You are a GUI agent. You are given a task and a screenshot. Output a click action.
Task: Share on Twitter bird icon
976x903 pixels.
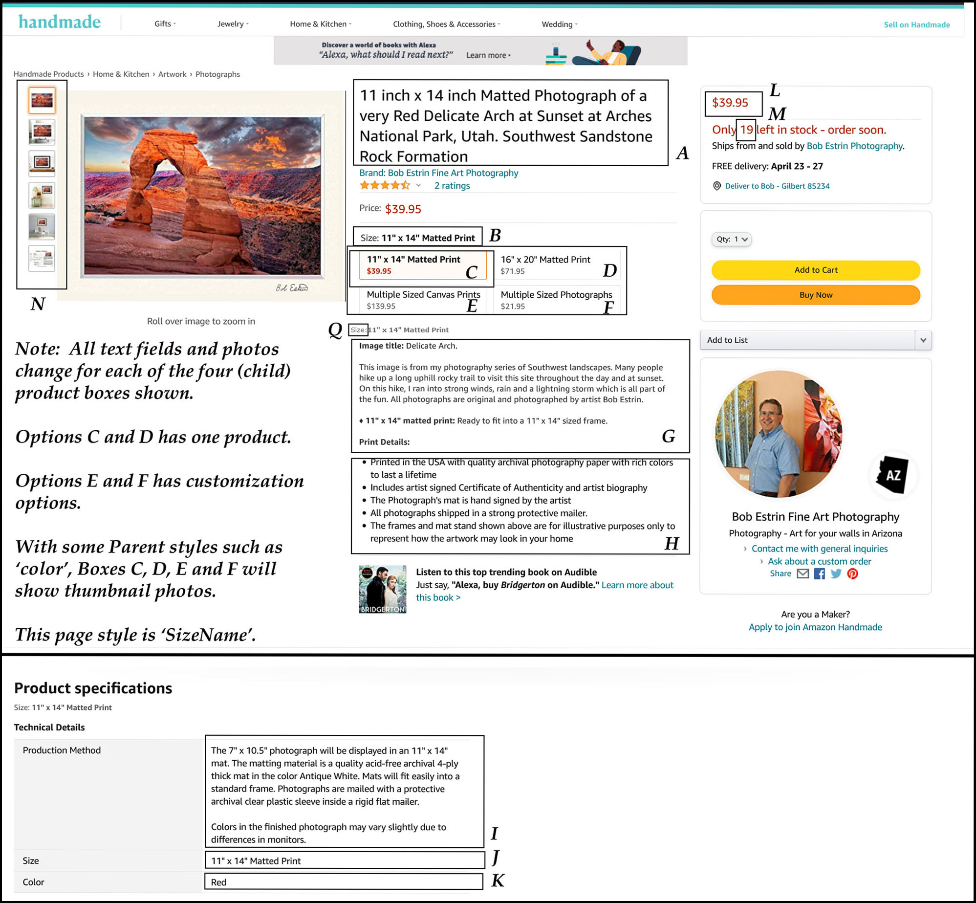(836, 573)
